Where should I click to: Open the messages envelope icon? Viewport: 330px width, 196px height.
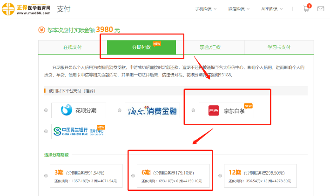[320, 9]
